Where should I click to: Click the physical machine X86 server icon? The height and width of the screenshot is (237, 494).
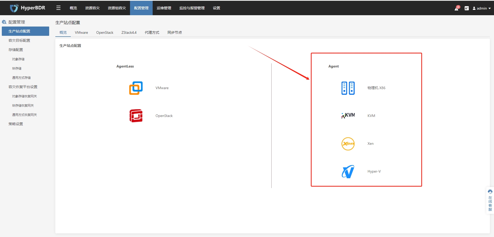[x=348, y=88]
